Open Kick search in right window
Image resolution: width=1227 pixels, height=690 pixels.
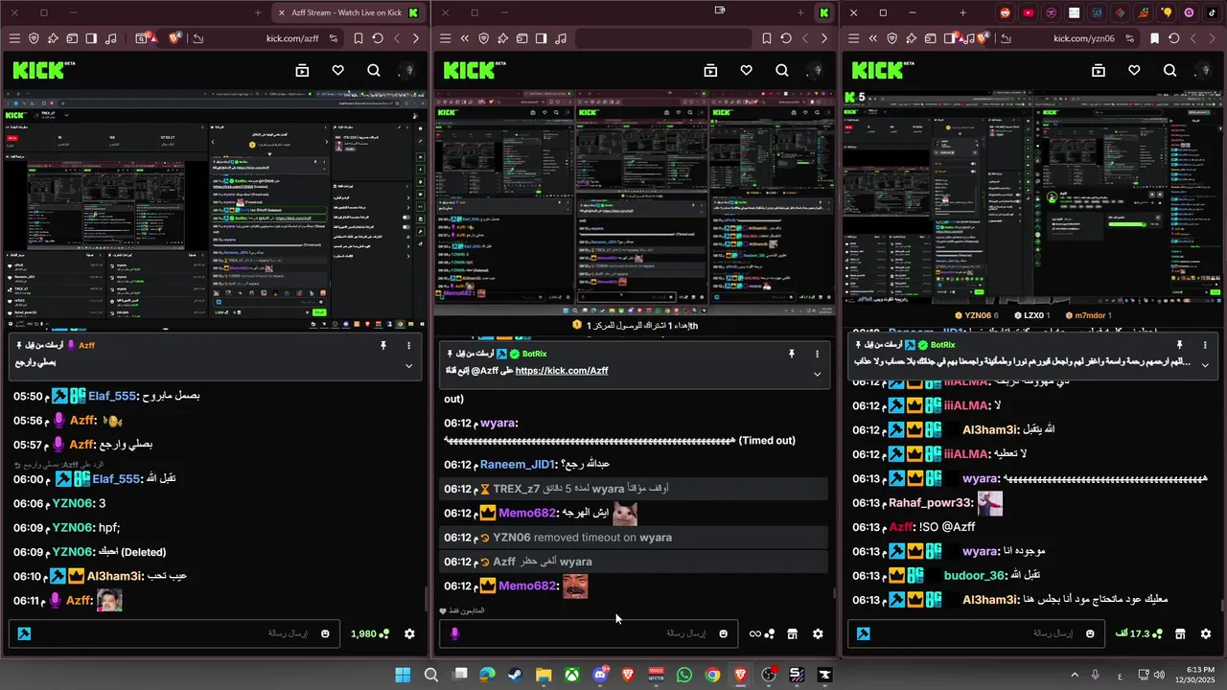tap(1169, 70)
